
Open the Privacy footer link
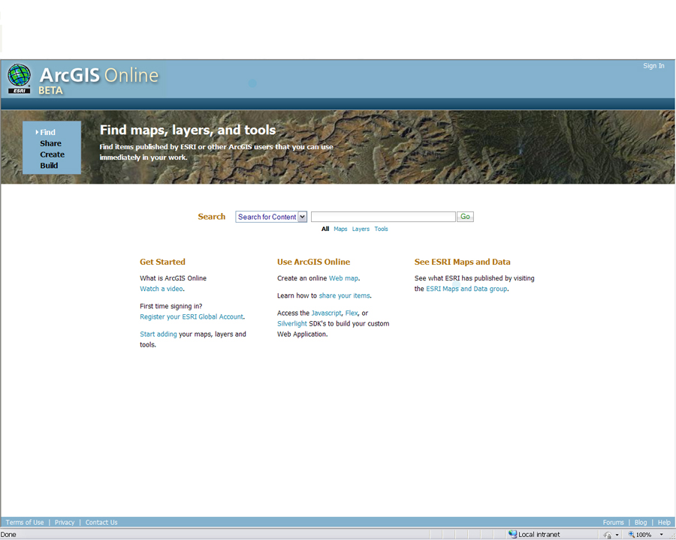coord(65,522)
